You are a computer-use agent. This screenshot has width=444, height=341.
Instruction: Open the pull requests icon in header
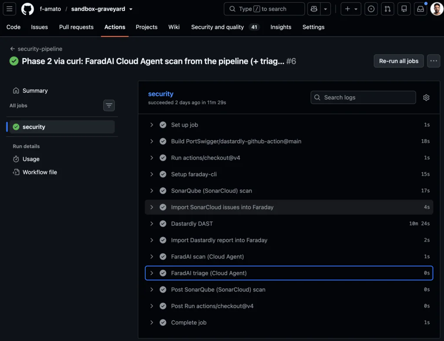(x=387, y=9)
